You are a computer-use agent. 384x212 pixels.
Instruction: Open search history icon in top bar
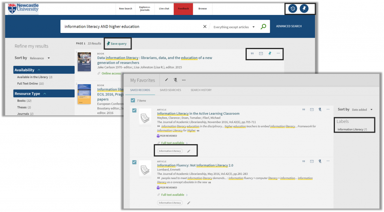293,9
